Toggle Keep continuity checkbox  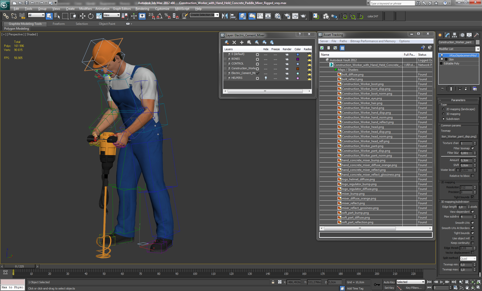click(x=473, y=243)
